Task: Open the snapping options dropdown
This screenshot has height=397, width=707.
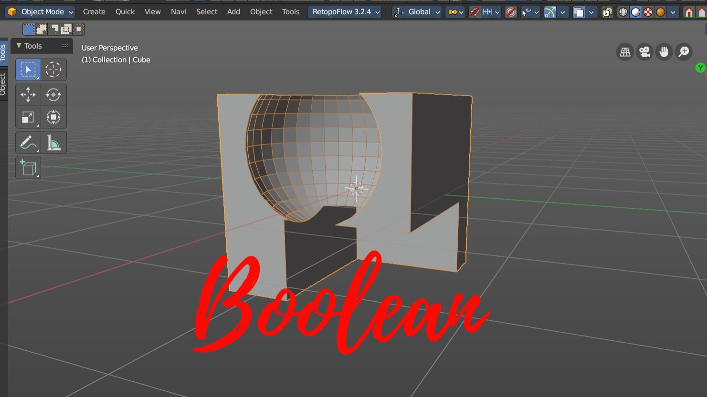Action: (x=491, y=12)
